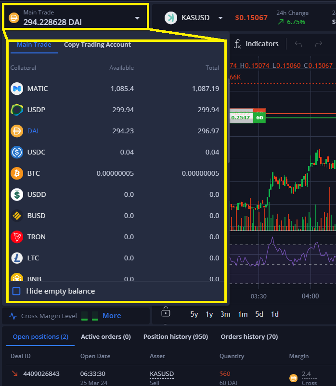The image size is (336, 386).
Task: Check the Hide empty balance checkbox
Action: tap(16, 291)
